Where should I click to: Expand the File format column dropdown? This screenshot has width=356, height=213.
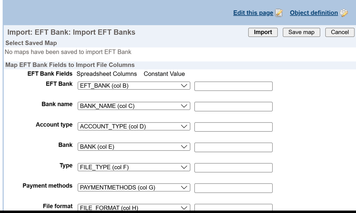[x=134, y=208]
